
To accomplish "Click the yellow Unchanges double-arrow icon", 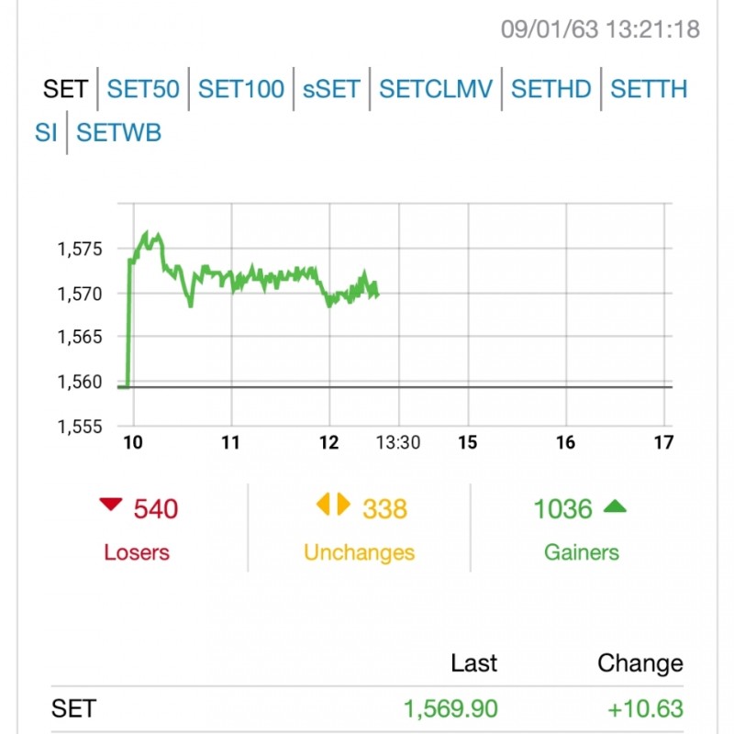I will pyautogui.click(x=333, y=504).
